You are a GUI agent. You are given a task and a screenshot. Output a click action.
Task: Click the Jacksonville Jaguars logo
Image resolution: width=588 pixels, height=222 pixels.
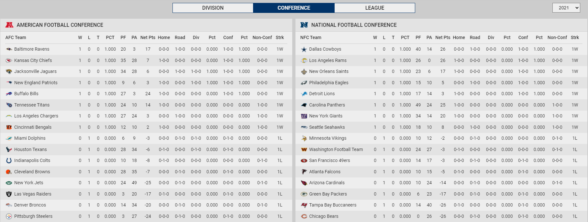point(9,72)
